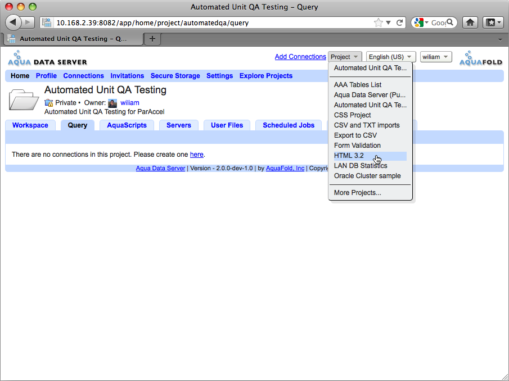Screen dimensions: 509x381
Task: Go forward with browser forward arrow
Action: [28, 22]
